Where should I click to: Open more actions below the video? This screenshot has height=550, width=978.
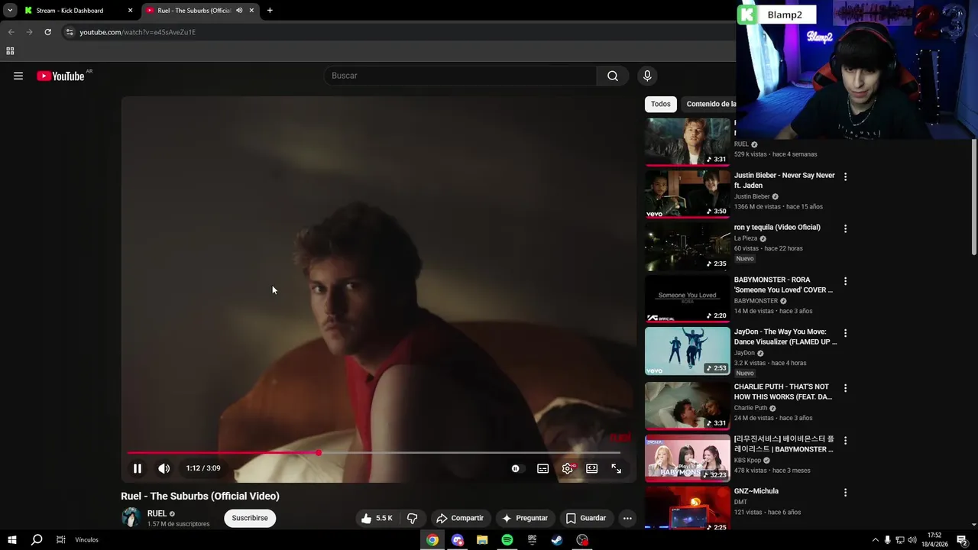(x=627, y=518)
